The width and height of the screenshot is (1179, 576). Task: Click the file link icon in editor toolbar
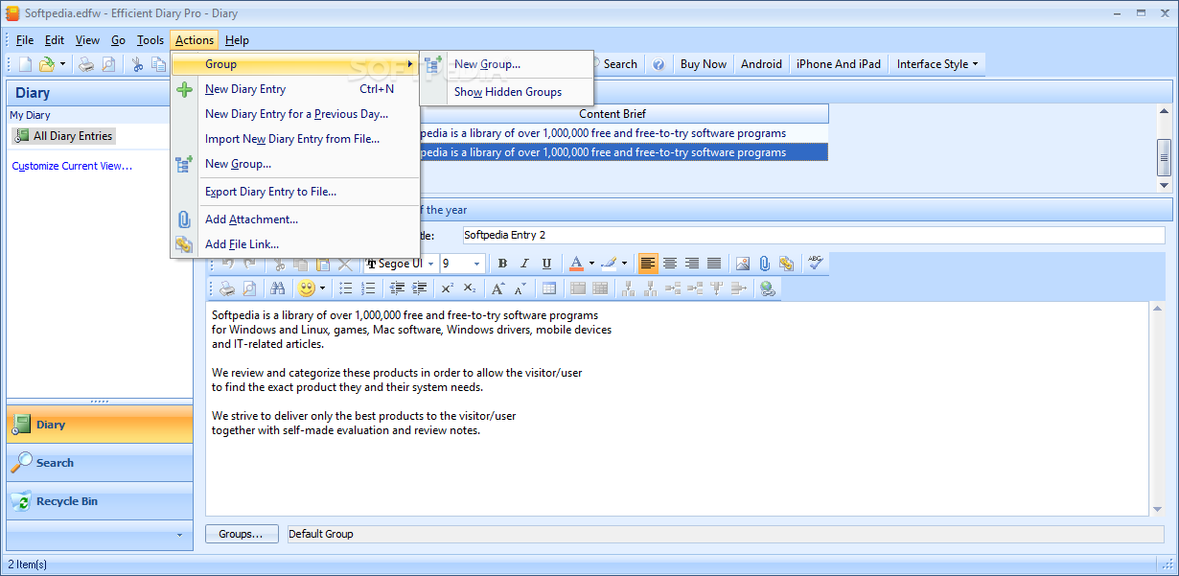click(787, 264)
